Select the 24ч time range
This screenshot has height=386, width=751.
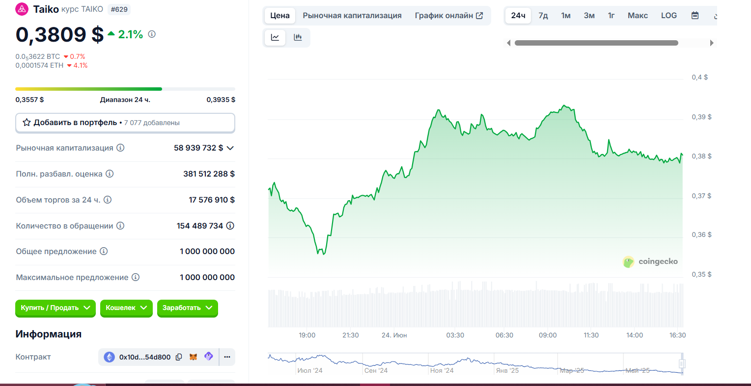(518, 16)
